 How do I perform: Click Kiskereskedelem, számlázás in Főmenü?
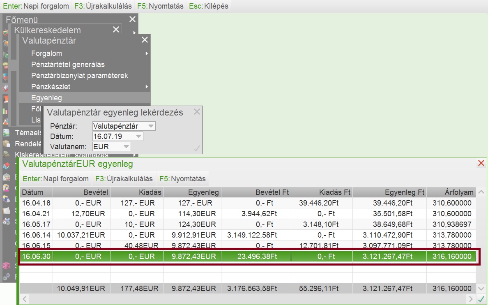tap(62, 155)
